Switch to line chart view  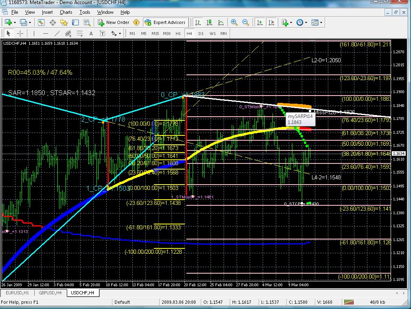pos(220,22)
